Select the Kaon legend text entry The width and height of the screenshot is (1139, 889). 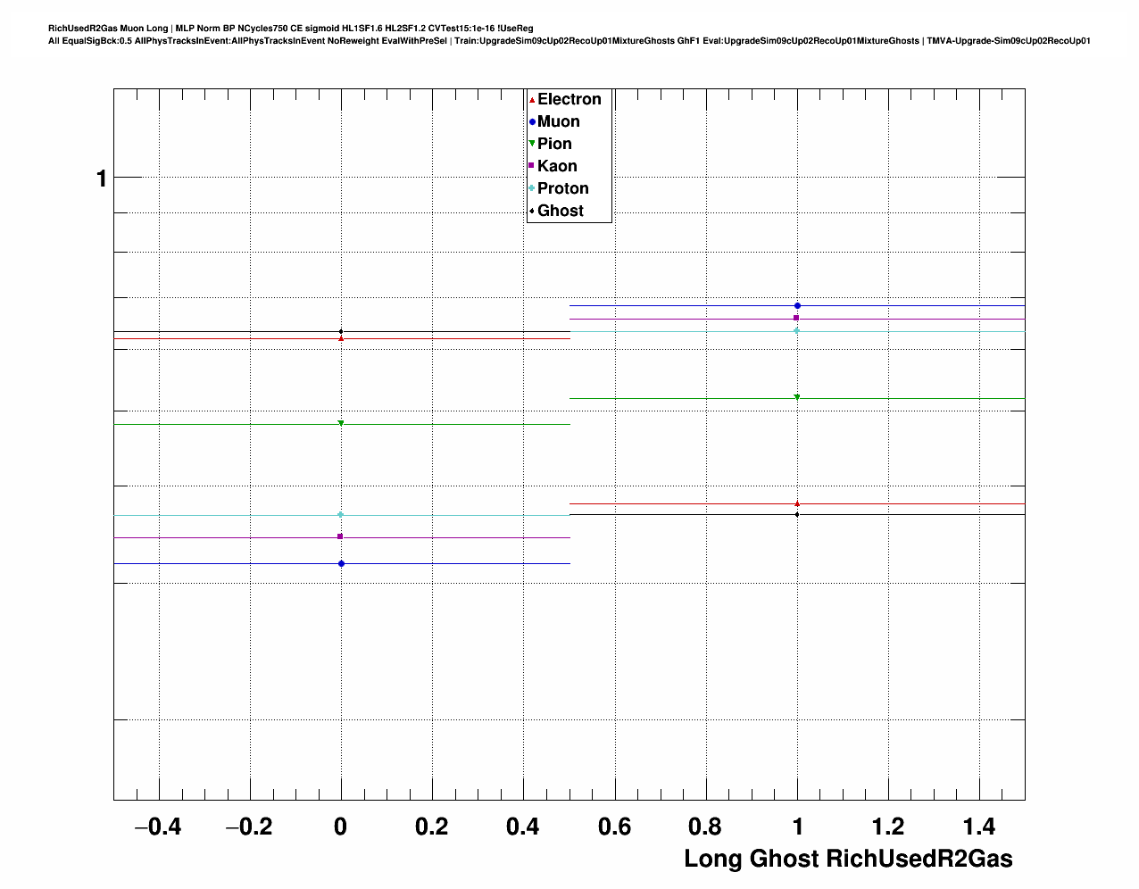pyautogui.click(x=557, y=166)
